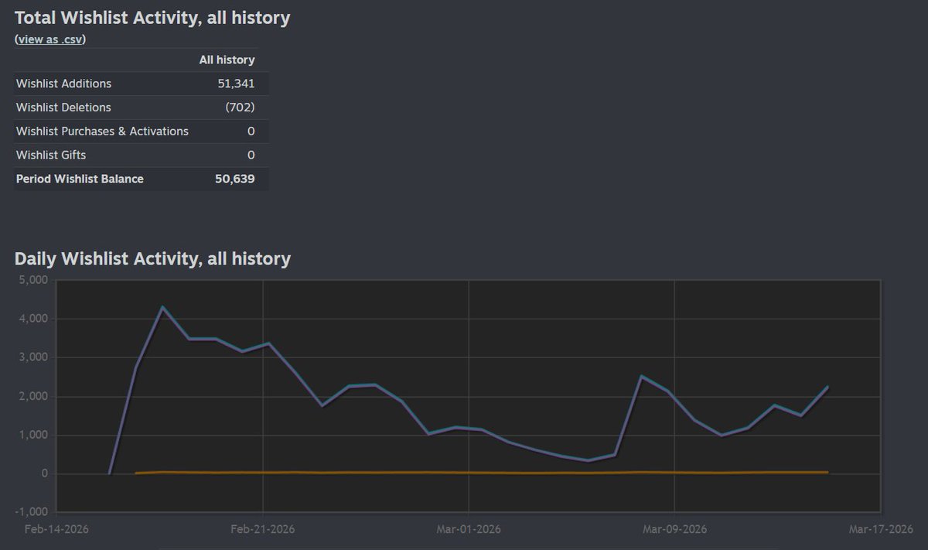The image size is (928, 550).
Task: Click the Feb-14-2026 x-axis date
Action: pos(56,529)
